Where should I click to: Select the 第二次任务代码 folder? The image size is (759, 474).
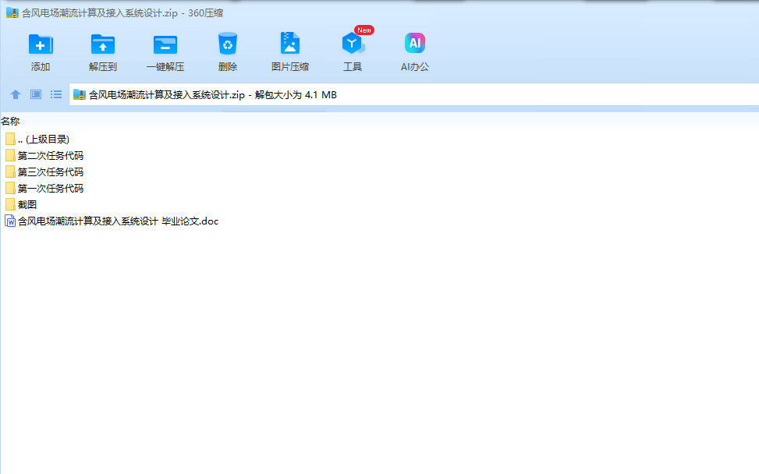click(44, 156)
